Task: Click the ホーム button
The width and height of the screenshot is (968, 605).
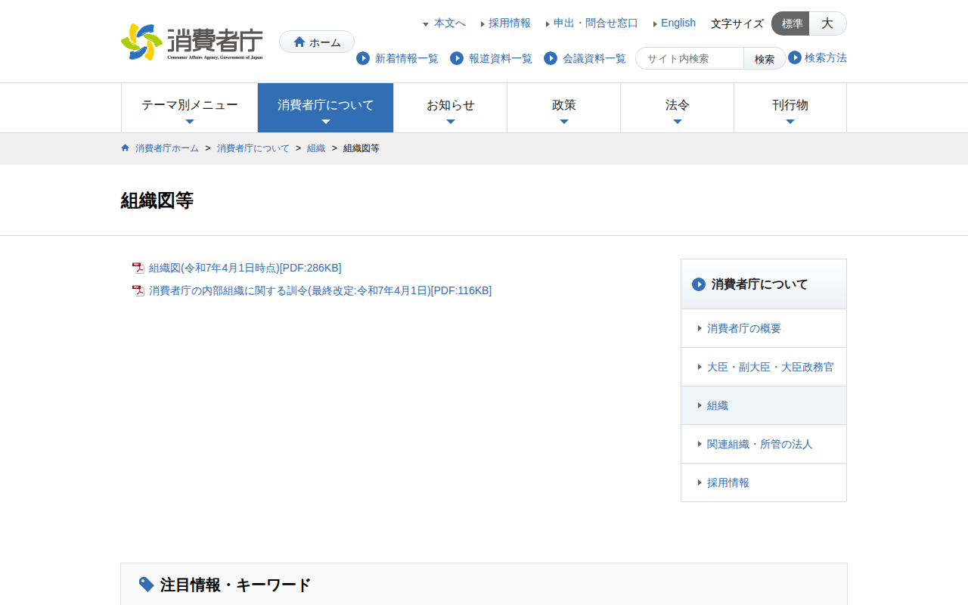Action: point(317,42)
